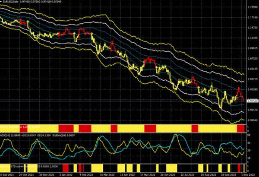259x177 pixels.
Task: Click the 1.00285 price axis label
Action: tap(252, 90)
